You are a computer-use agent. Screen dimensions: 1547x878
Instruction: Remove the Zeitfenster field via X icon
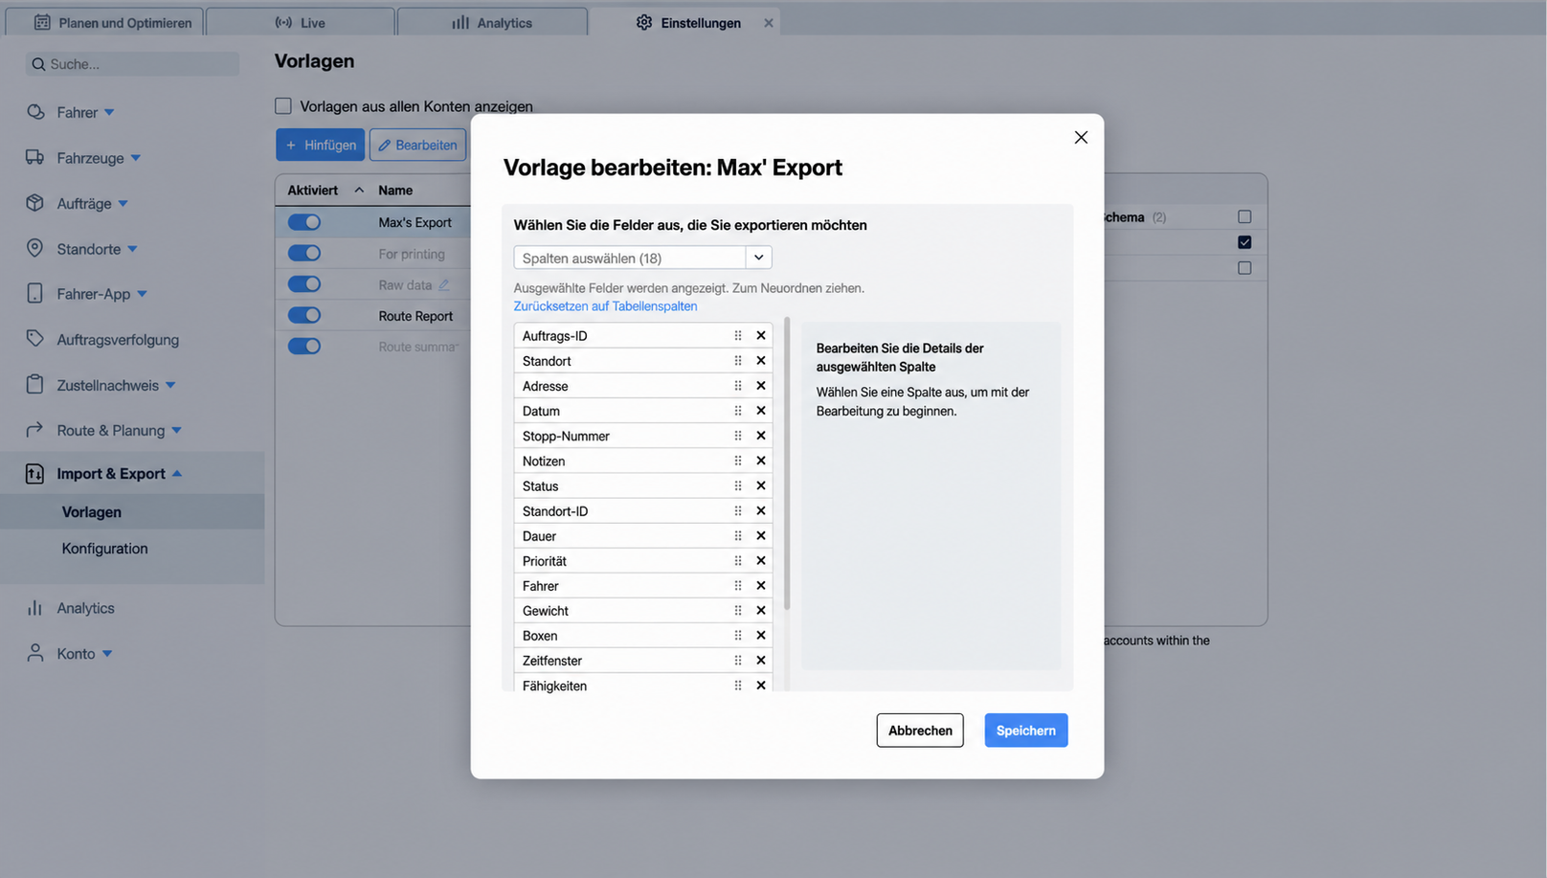(761, 661)
